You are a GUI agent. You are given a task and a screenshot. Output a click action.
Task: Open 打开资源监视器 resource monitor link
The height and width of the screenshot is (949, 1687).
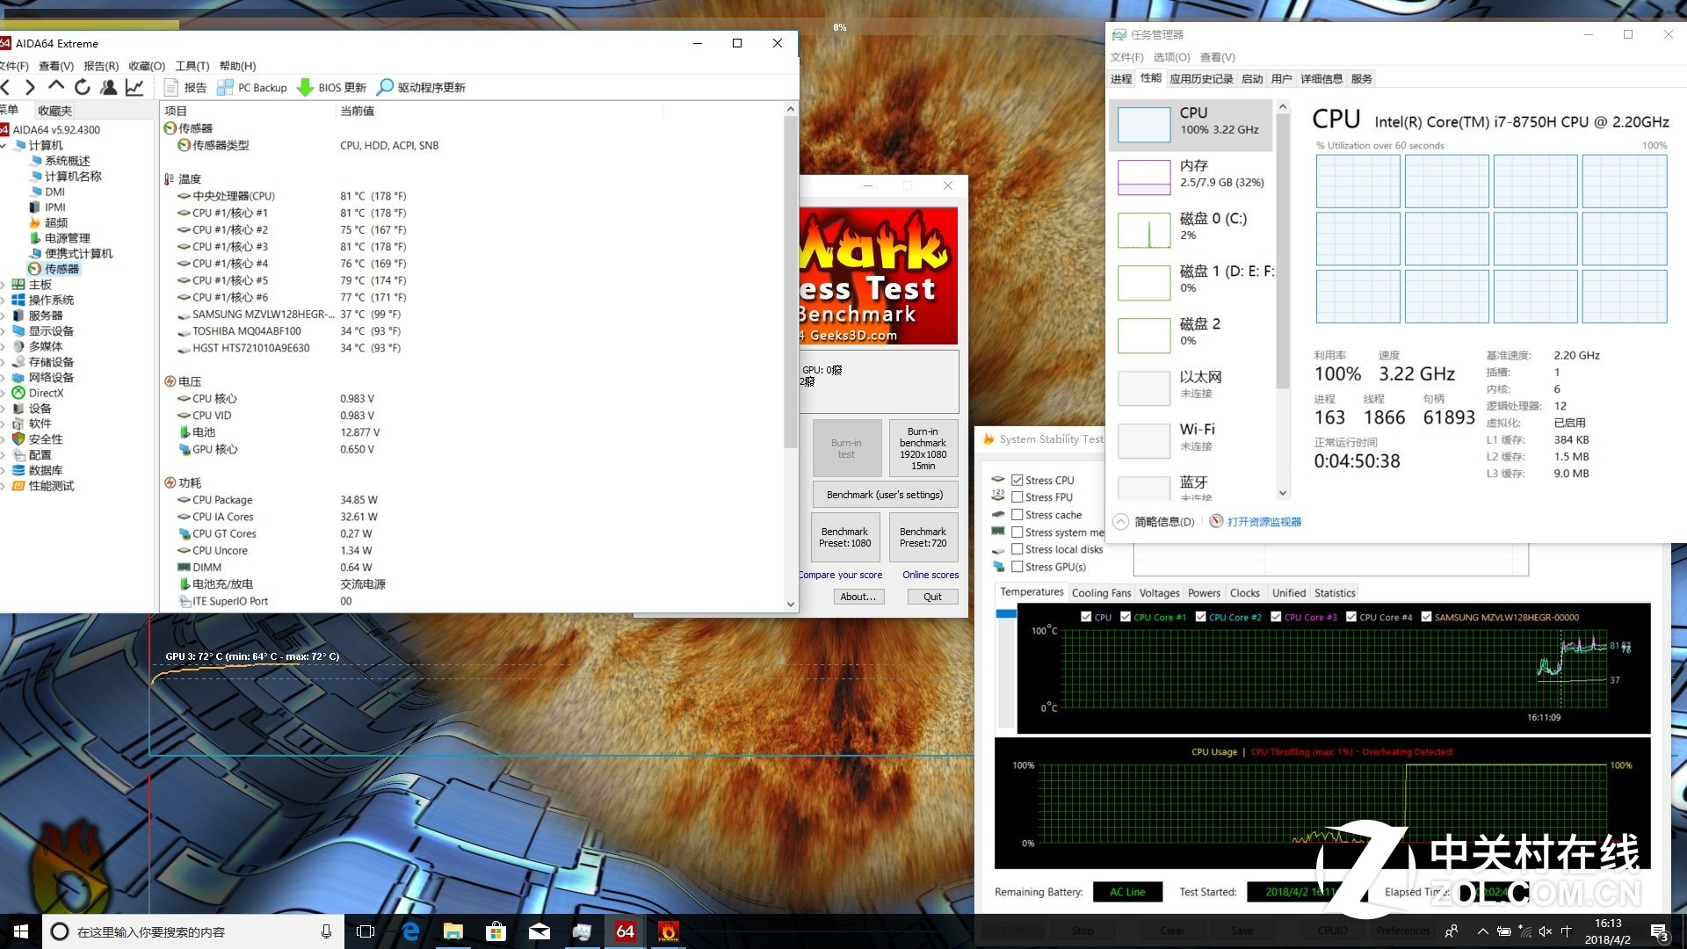(x=1263, y=521)
